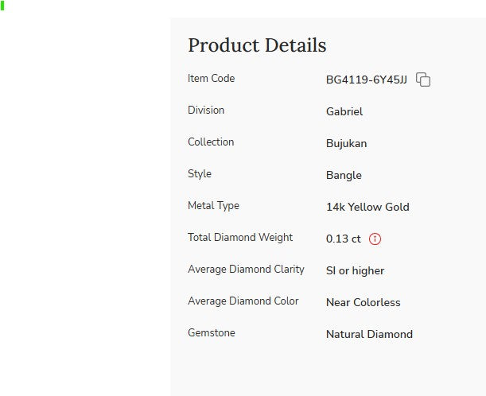Viewport: 486px width, 396px height.
Task: Click the Average Diamond Clarity label
Action: (246, 269)
